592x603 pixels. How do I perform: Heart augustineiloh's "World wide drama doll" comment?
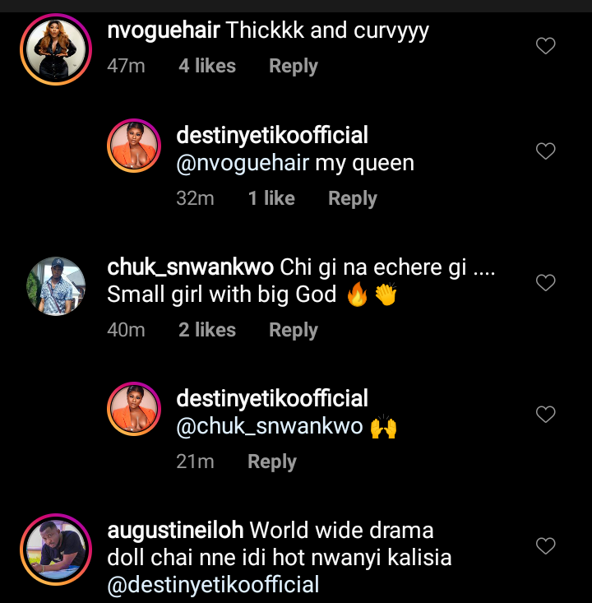(x=546, y=546)
